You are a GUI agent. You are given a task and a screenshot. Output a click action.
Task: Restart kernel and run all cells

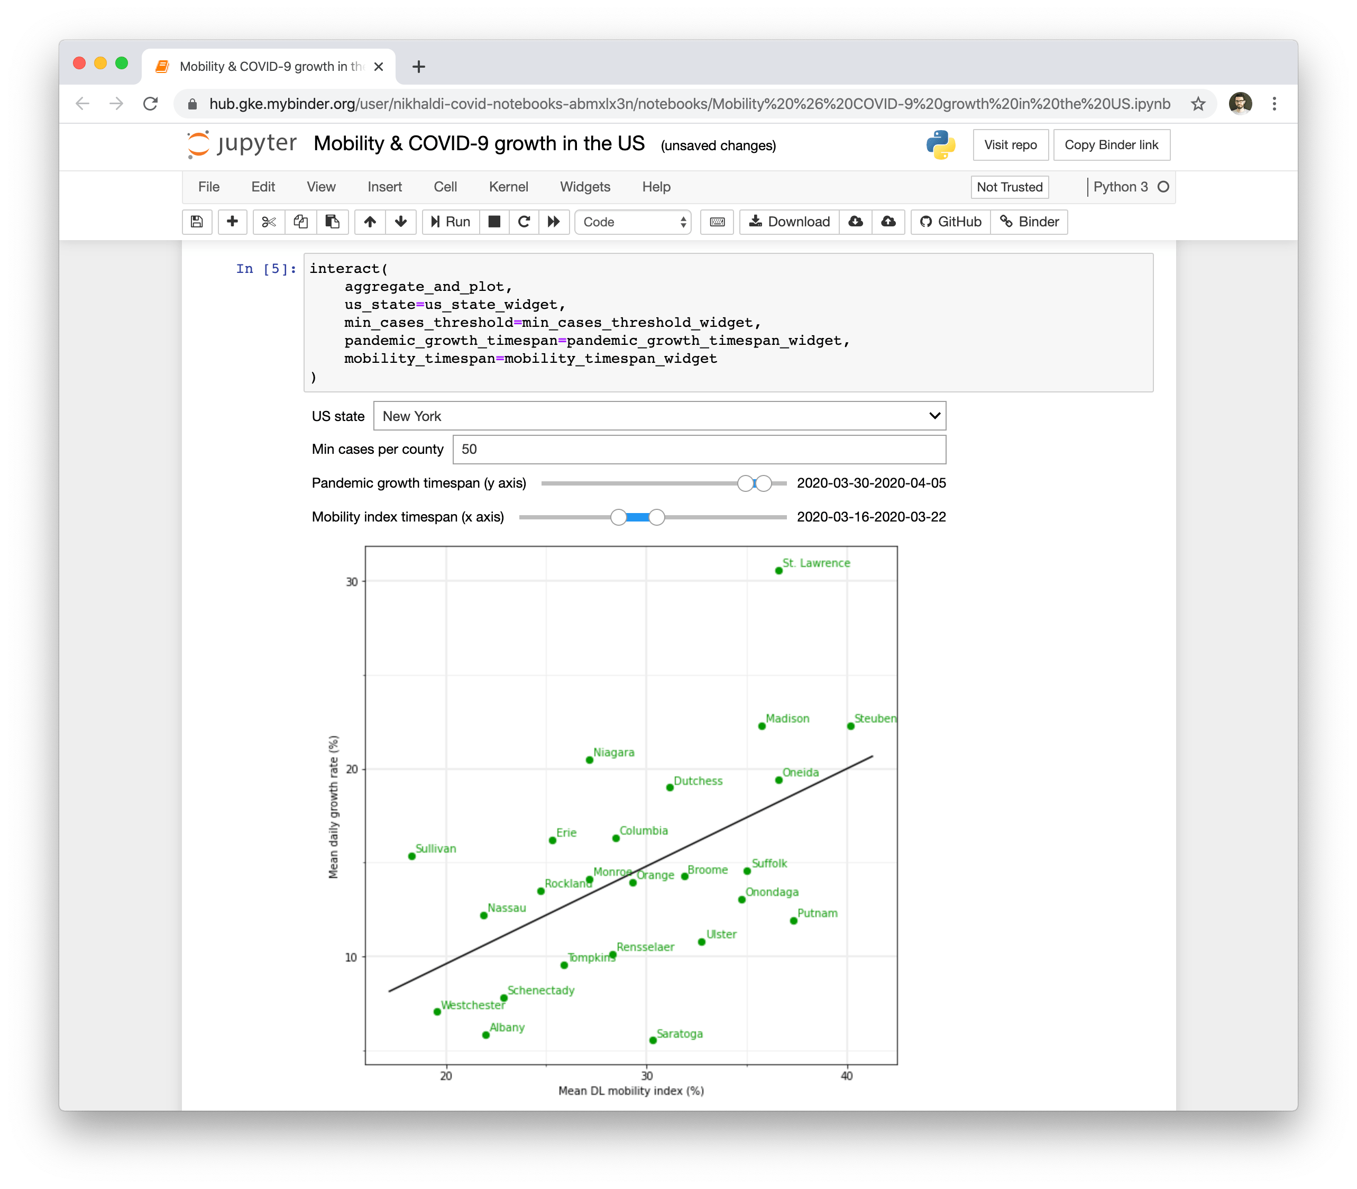click(x=554, y=222)
